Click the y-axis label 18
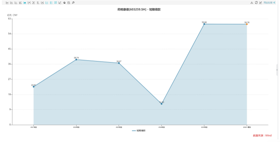Screen dimensions: 280x142 9,94
